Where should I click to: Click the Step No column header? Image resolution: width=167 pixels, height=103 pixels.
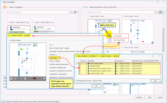pyautogui.click(x=83, y=61)
